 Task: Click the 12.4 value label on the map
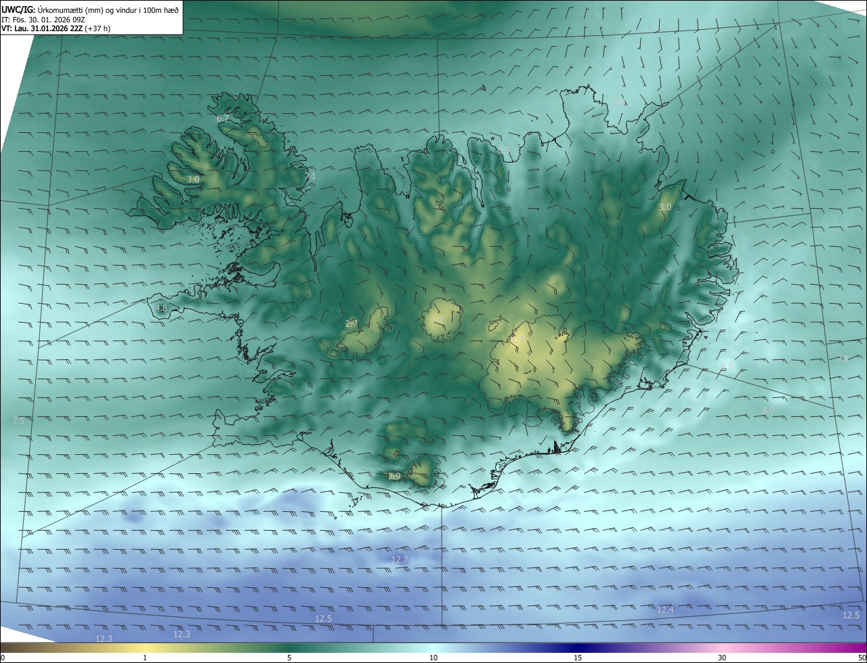tap(665, 611)
